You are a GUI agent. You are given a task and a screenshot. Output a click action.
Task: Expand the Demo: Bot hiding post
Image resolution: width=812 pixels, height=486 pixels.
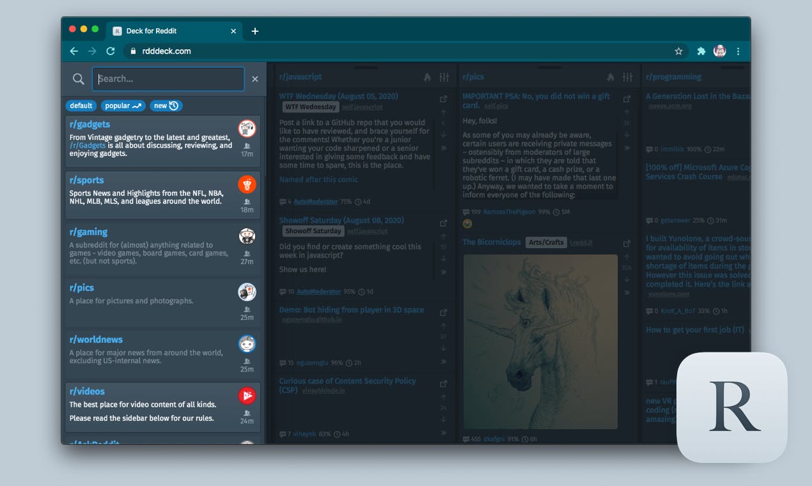[x=444, y=361]
